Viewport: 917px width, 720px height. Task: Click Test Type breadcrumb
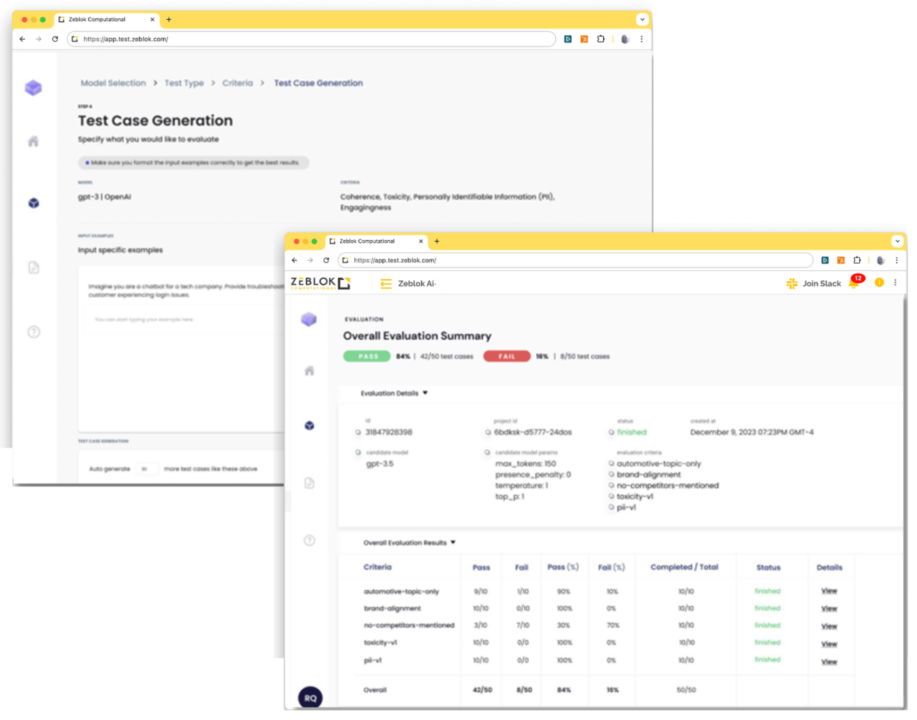tap(184, 83)
